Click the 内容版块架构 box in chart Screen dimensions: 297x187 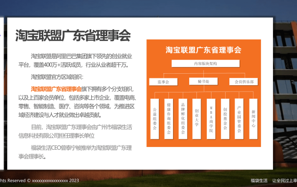click(205, 63)
